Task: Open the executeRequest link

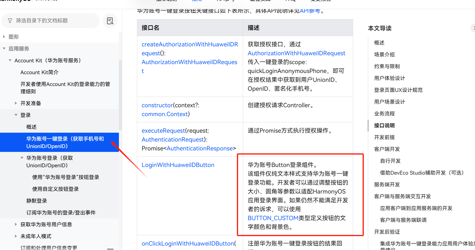Action: tap(163, 131)
